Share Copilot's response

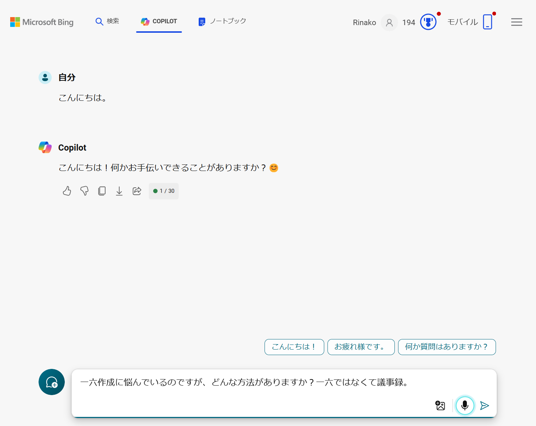click(137, 191)
